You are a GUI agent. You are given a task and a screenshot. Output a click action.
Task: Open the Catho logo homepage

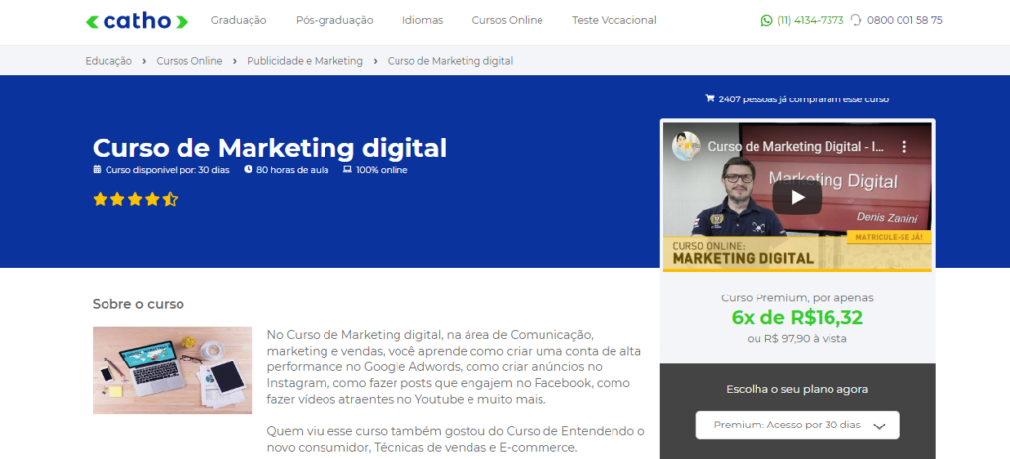137,21
